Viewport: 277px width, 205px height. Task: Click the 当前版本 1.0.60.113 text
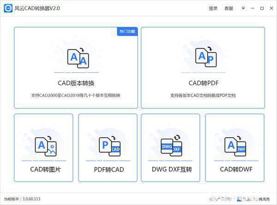click(x=22, y=199)
